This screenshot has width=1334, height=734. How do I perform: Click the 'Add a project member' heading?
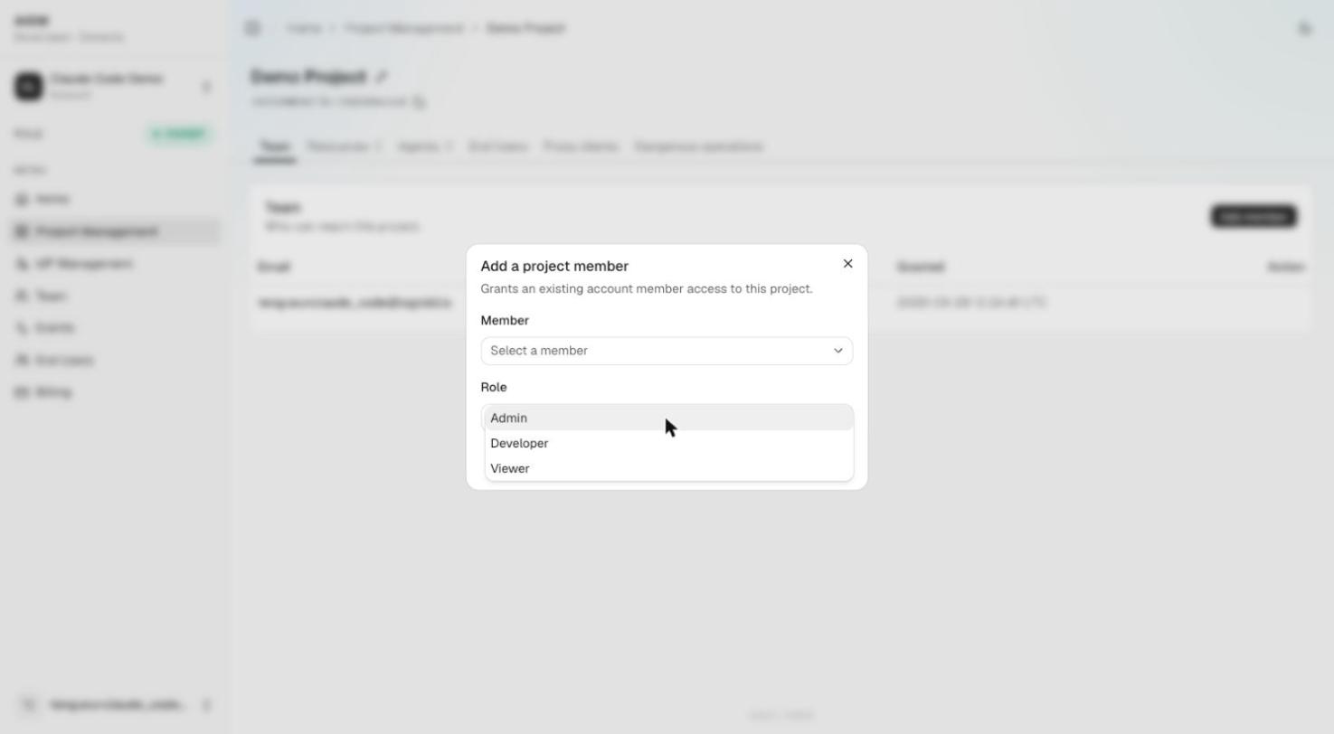(x=554, y=266)
